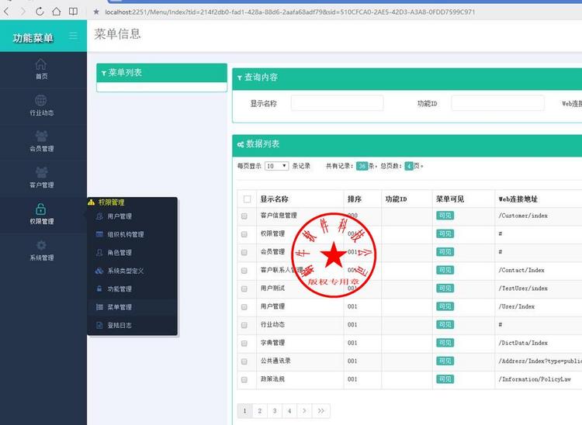Check the 客户信息管理 row checkbox
The width and height of the screenshot is (582, 425).
tap(244, 216)
